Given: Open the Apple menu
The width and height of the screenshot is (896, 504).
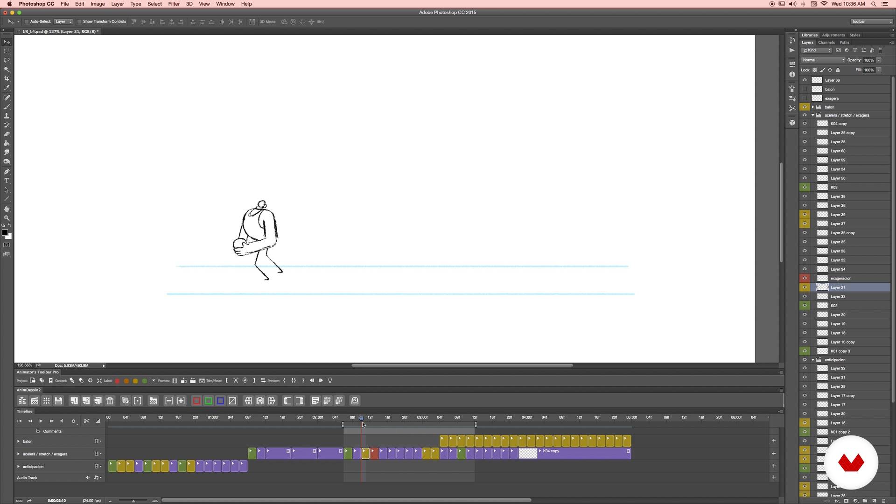Looking at the screenshot, I should (x=9, y=4).
